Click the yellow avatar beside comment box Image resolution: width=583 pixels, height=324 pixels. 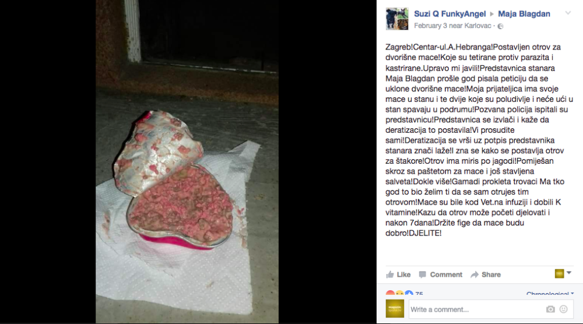395,309
